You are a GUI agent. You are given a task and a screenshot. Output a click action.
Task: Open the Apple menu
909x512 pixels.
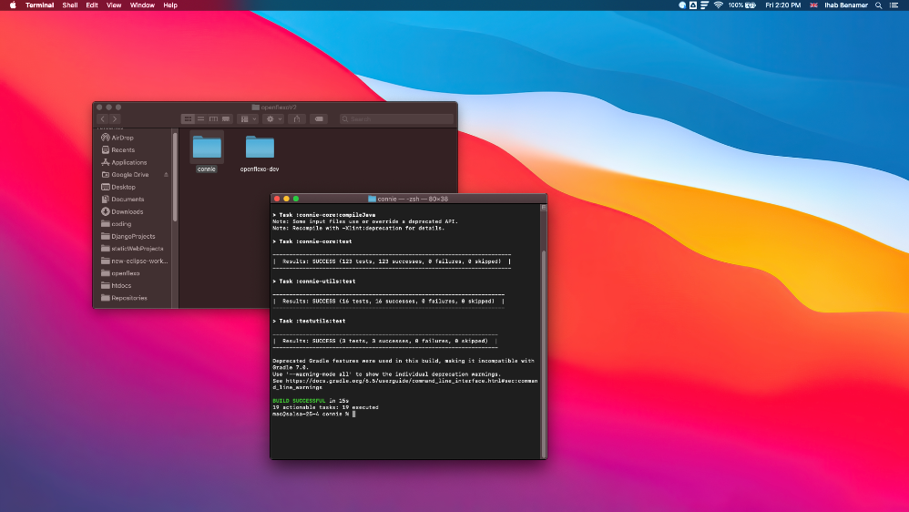pos(13,5)
